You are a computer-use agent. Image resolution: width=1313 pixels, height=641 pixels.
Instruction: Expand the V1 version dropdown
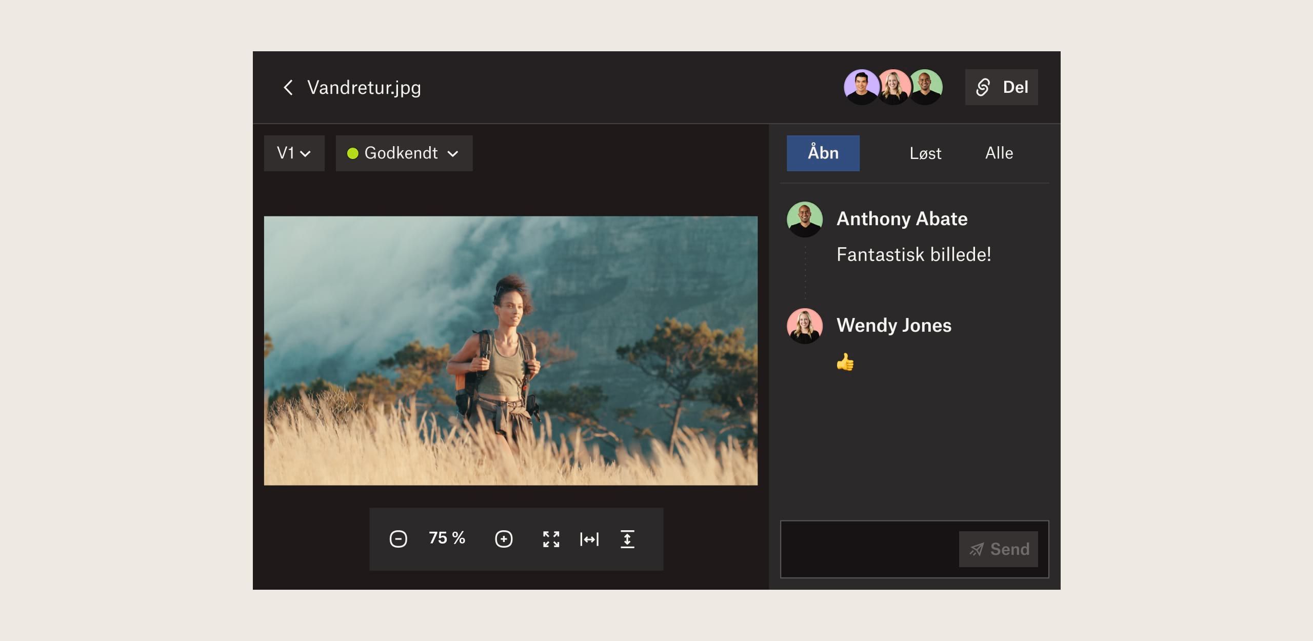click(x=294, y=153)
